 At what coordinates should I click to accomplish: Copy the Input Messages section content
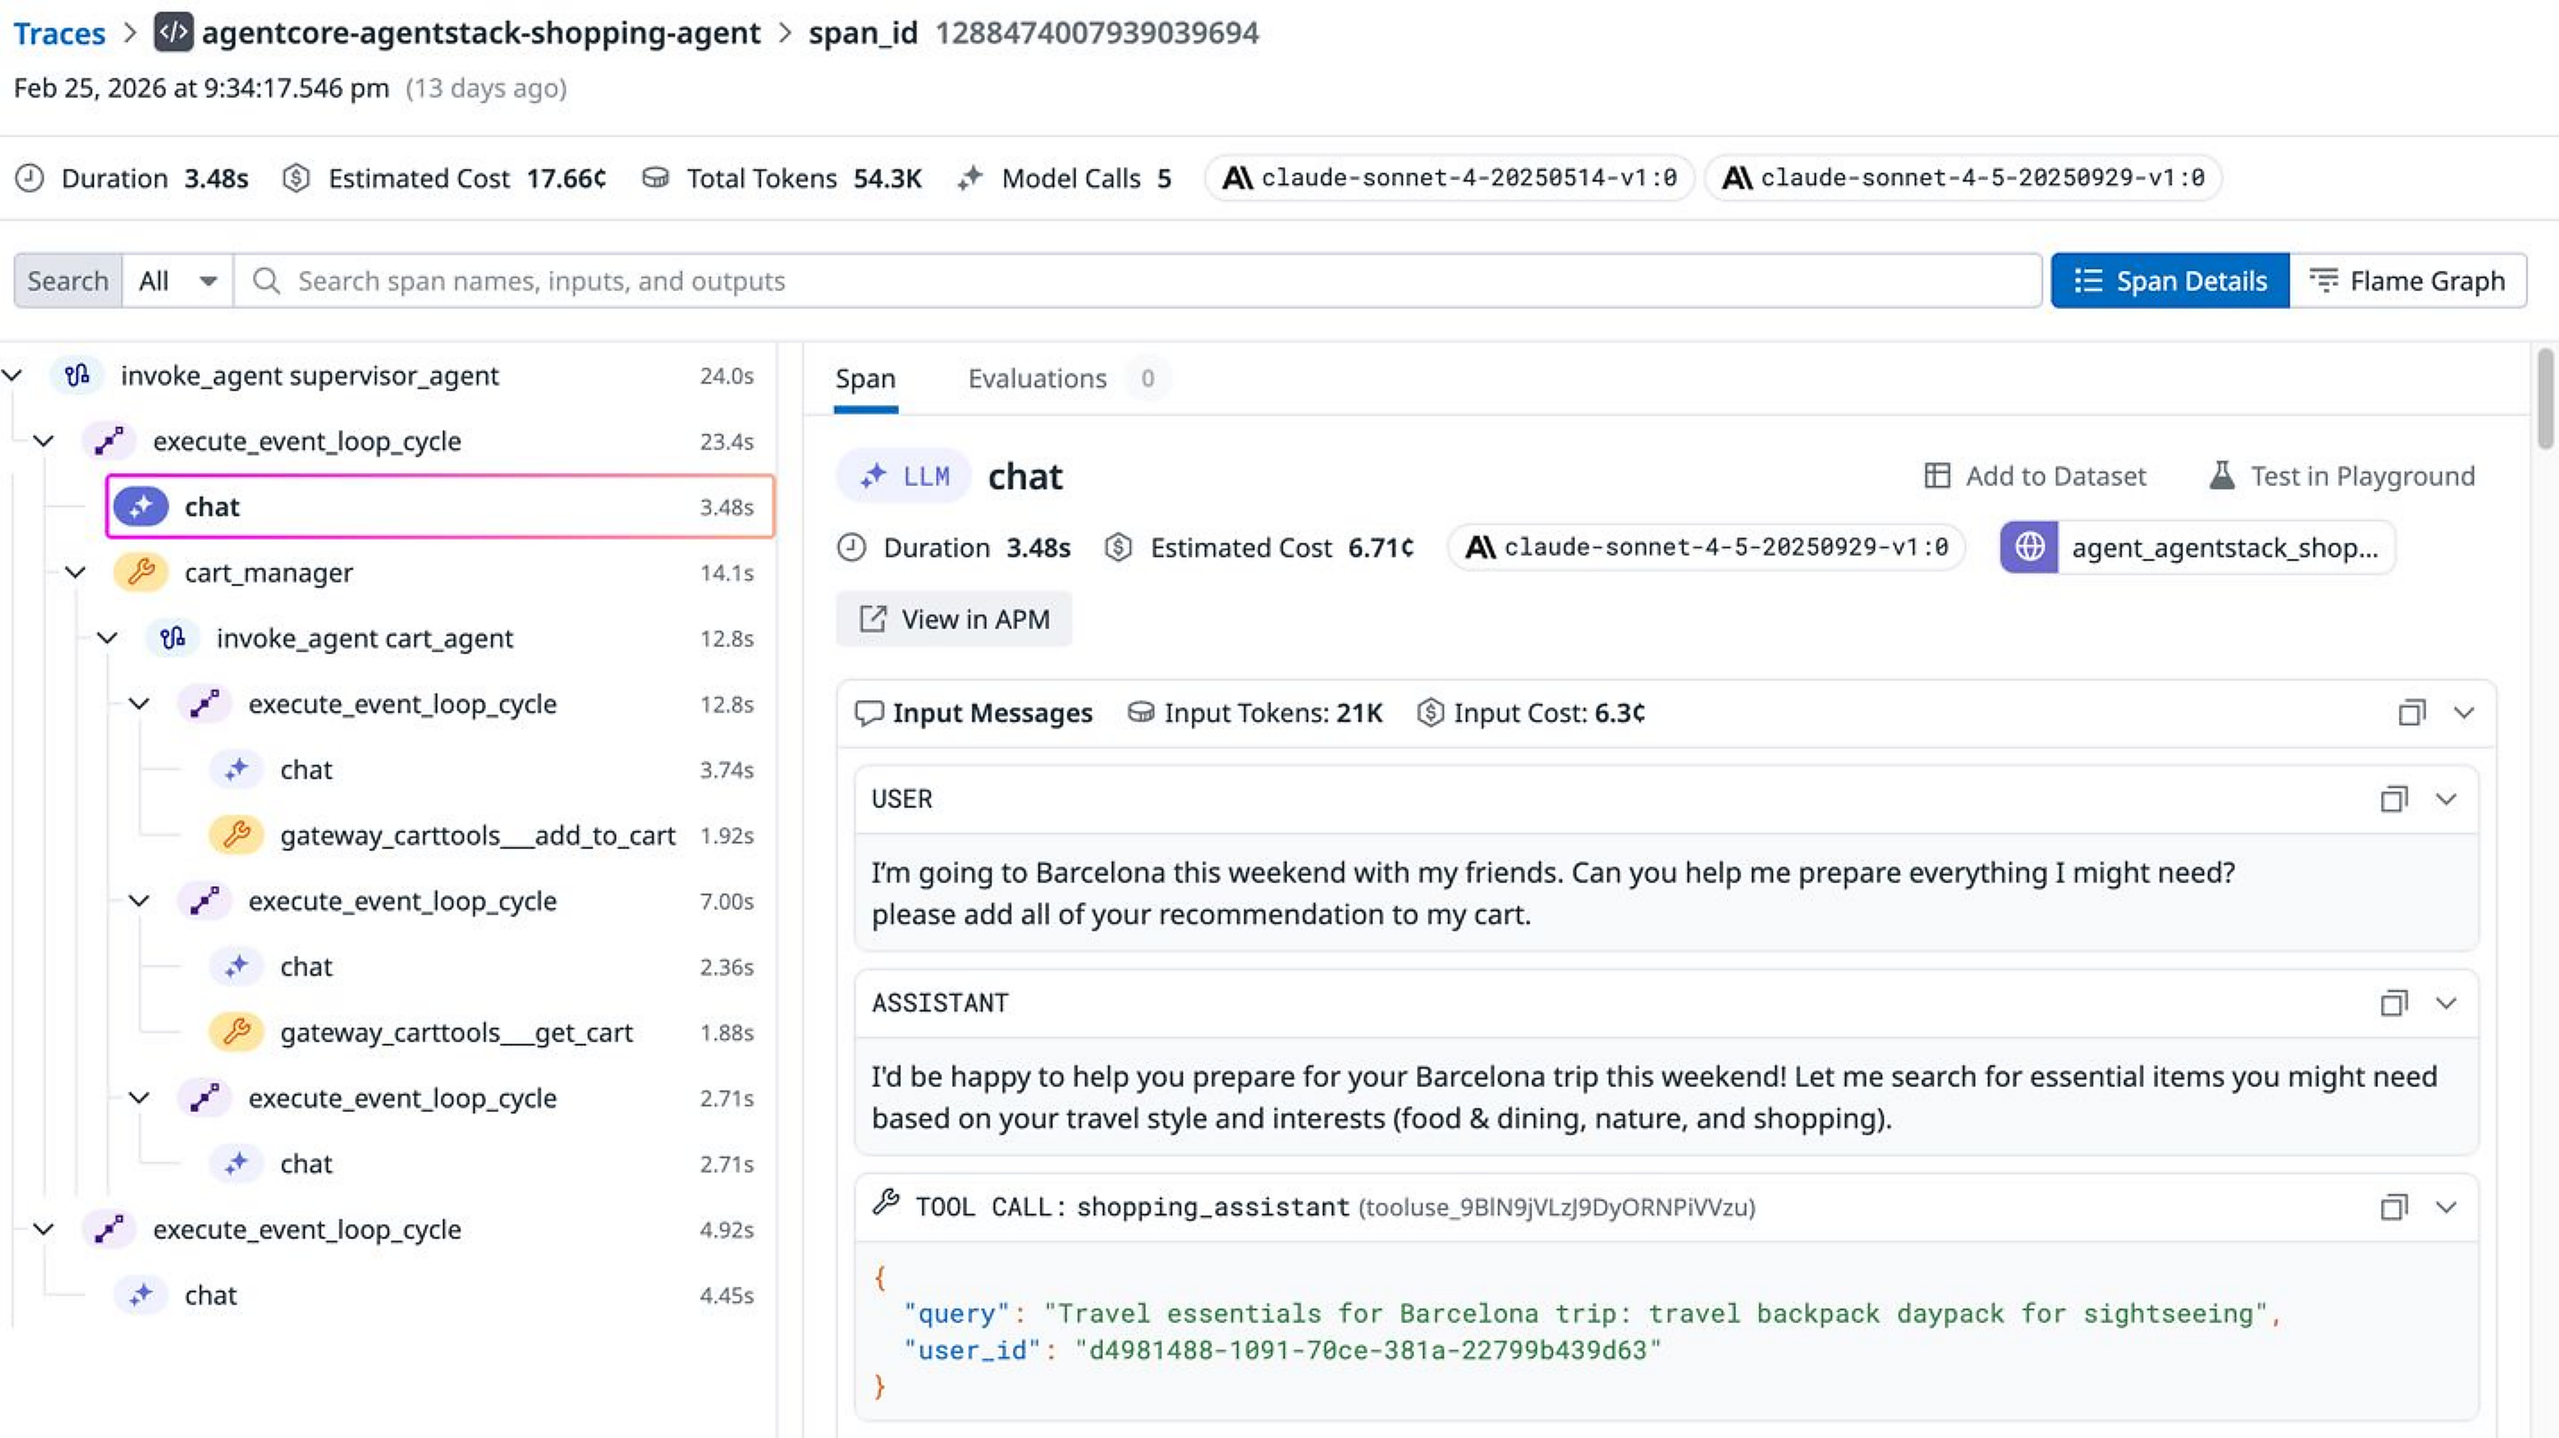2411,713
